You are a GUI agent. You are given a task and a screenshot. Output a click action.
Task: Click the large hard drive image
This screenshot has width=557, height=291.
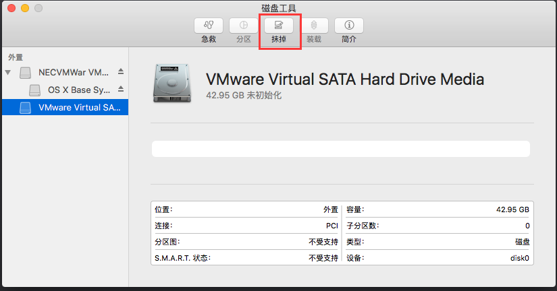(172, 84)
